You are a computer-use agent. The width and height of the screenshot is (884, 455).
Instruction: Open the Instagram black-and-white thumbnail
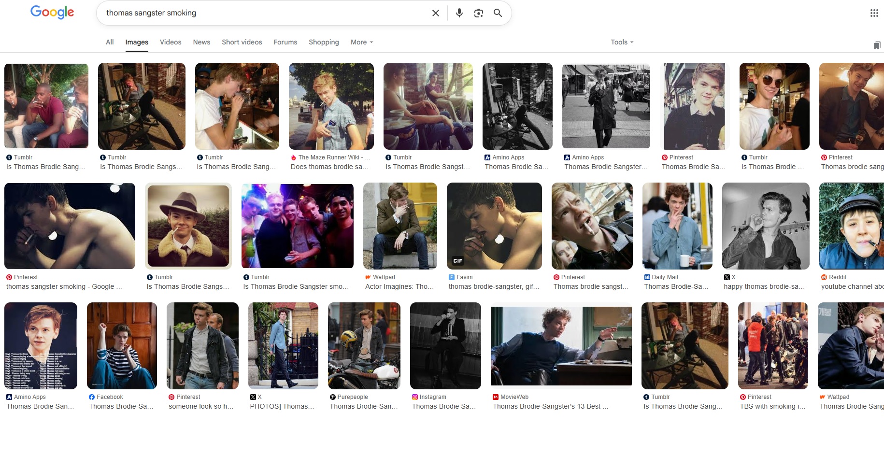coord(445,346)
